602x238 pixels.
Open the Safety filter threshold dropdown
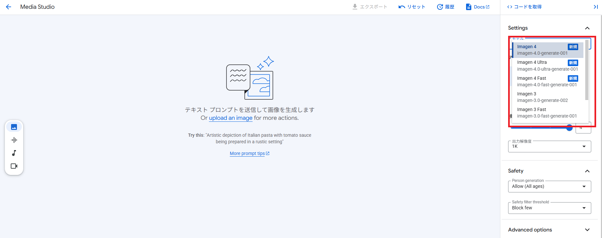click(550, 208)
